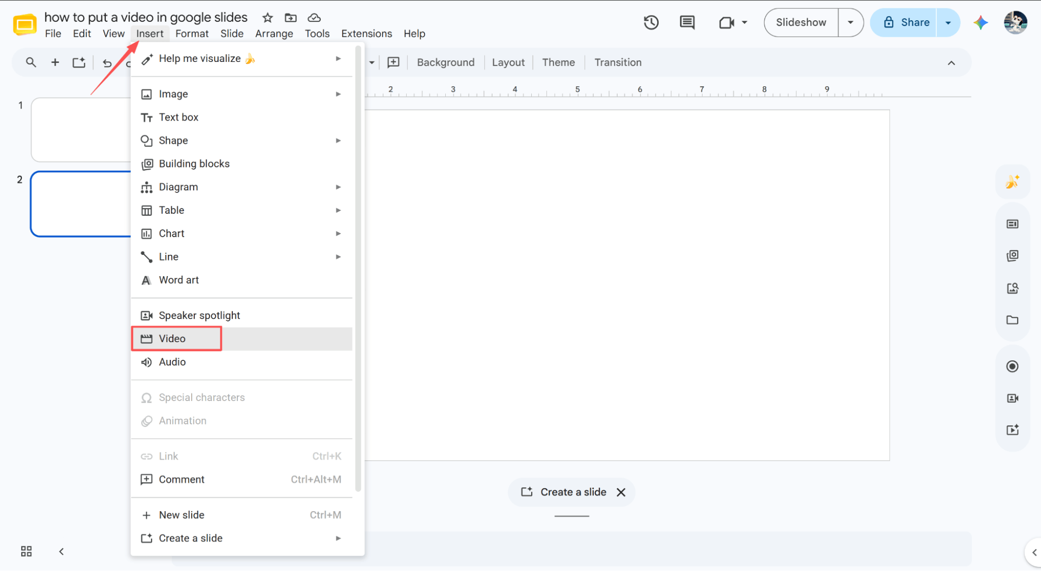Image resolution: width=1041 pixels, height=571 pixels.
Task: Open Help me visualize menu entry
Action: point(242,59)
